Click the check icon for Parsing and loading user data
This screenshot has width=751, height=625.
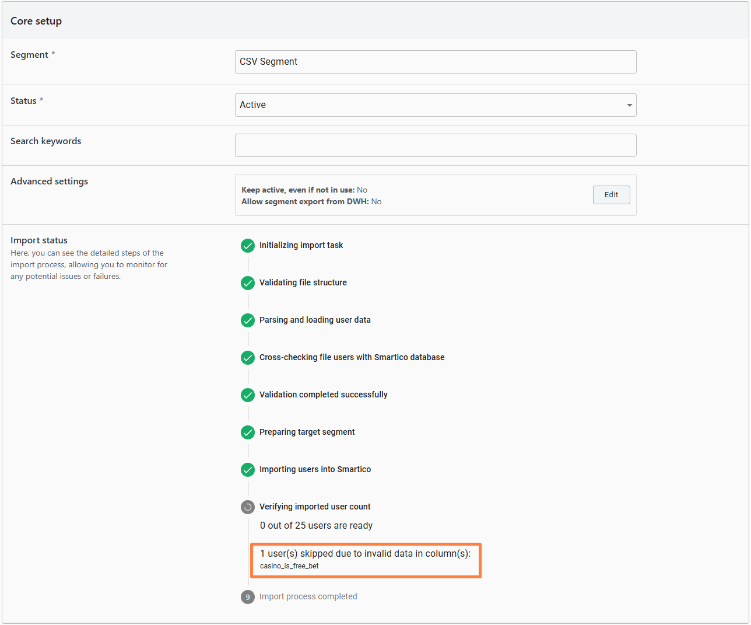(248, 320)
